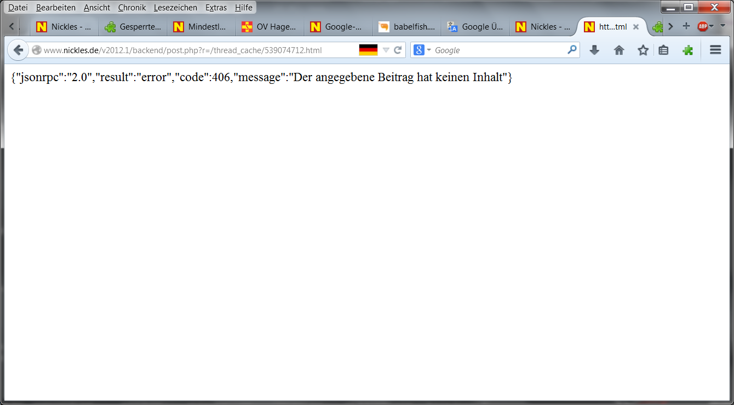Click the "Der angegebene Beitrag hat keinen Inhalt" text
This screenshot has height=405, width=734.
pos(398,77)
